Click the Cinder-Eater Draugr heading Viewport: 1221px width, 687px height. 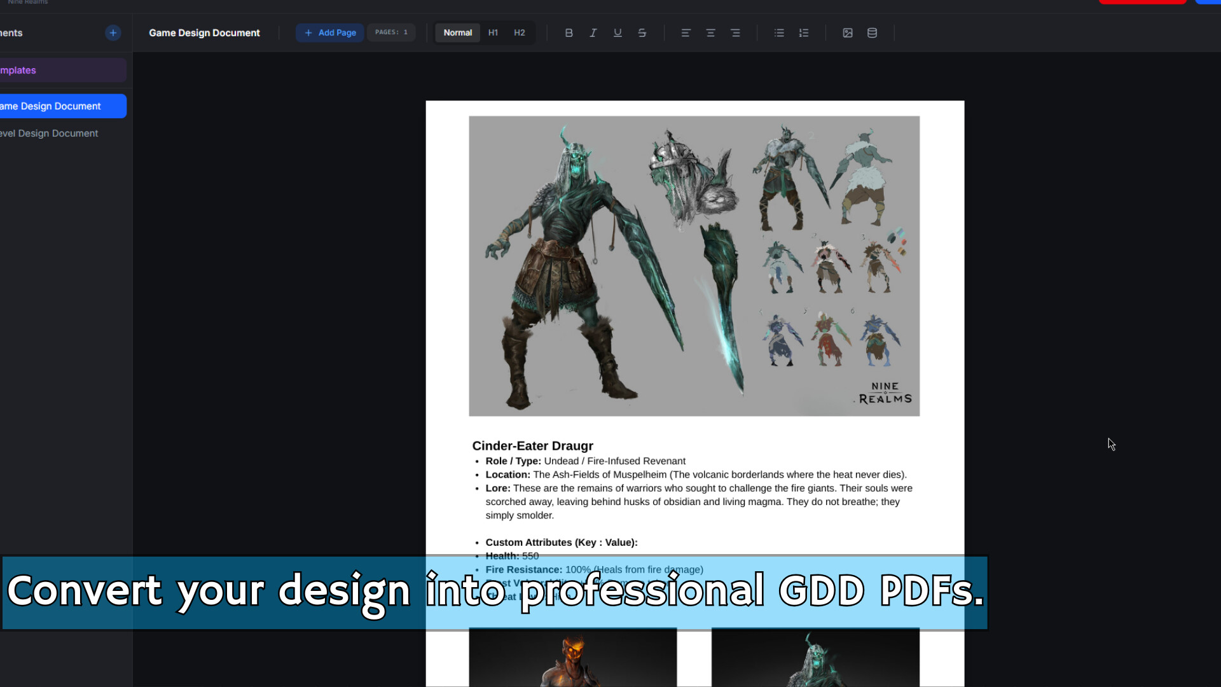click(x=532, y=446)
